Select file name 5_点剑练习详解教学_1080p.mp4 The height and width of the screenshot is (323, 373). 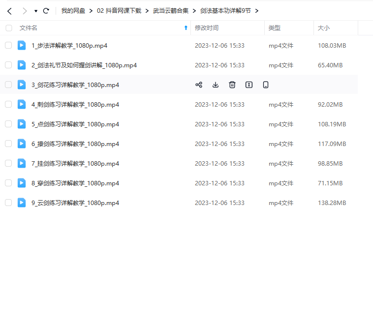[75, 124]
